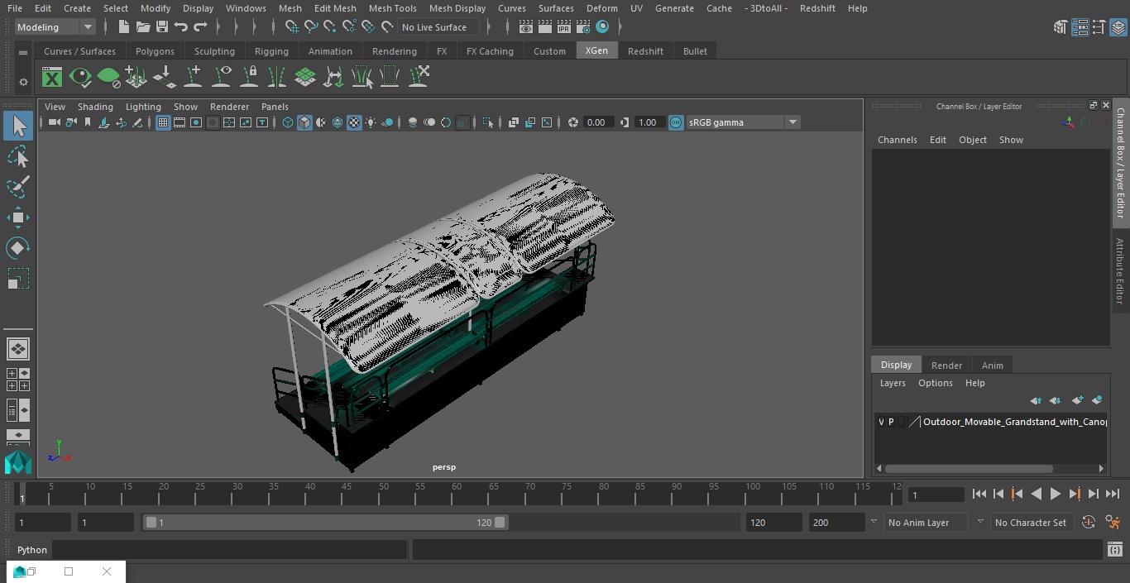
Task: Toggle layer visibility V box
Action: pyautogui.click(x=881, y=422)
